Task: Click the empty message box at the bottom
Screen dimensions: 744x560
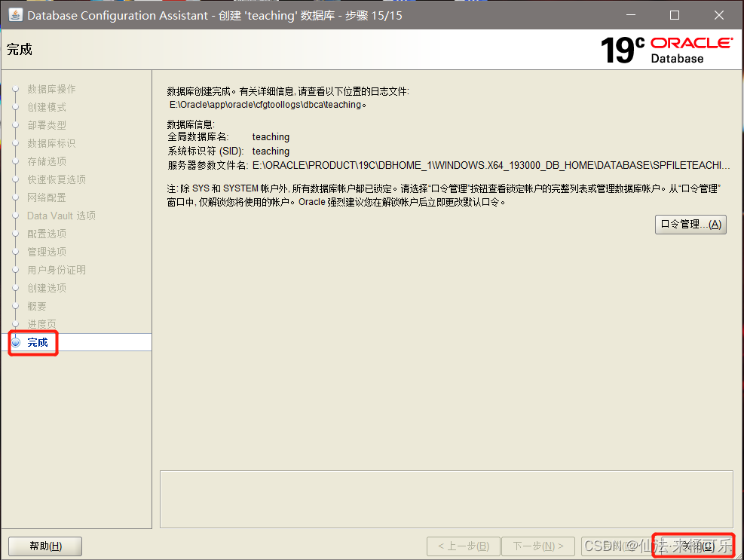Action: point(446,499)
